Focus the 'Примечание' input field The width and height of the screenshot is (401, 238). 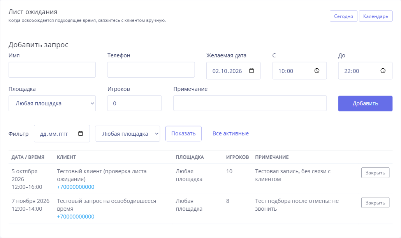(x=250, y=103)
